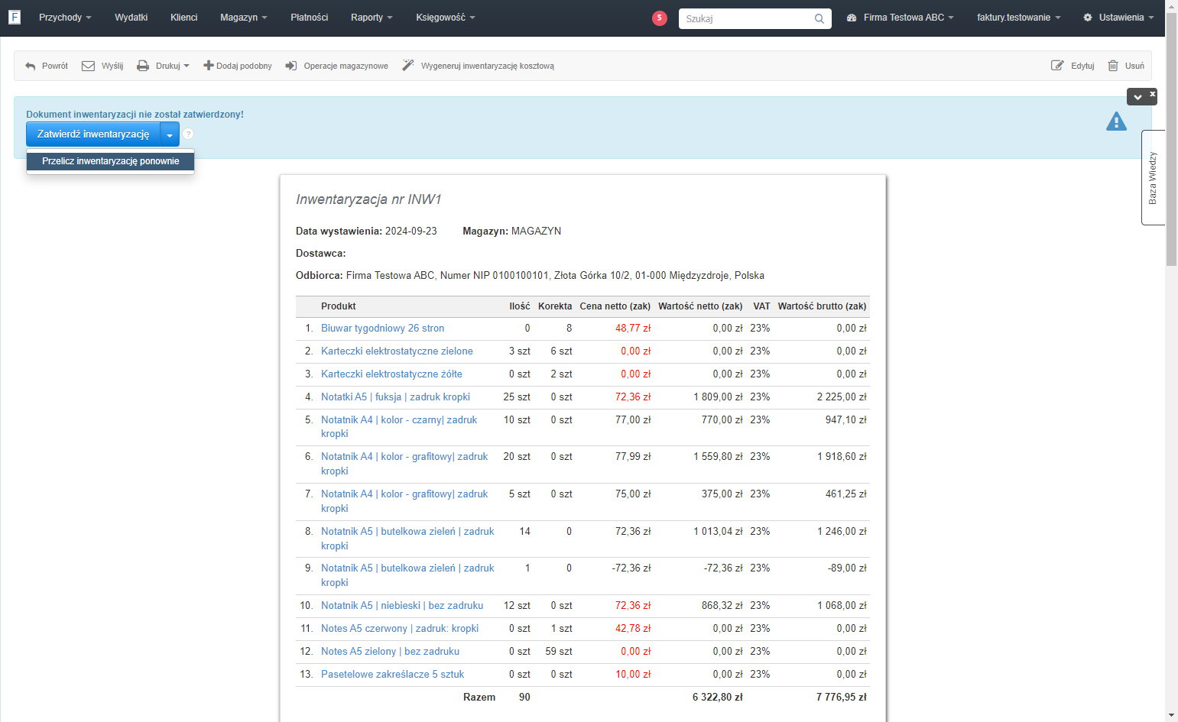Click the Wygeneruj inwentaryzację kosztową wand icon

pyautogui.click(x=408, y=66)
